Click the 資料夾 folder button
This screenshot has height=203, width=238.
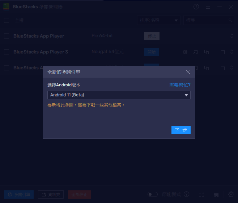click(51, 194)
